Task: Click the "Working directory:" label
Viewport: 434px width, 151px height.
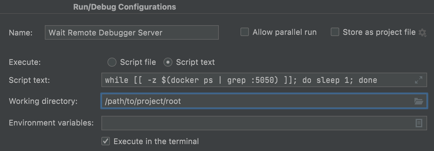Action: pos(43,101)
